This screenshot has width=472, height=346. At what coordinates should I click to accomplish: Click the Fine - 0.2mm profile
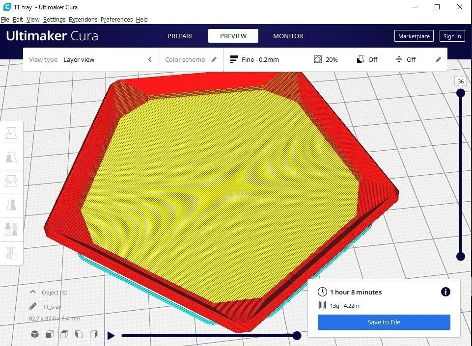coord(254,59)
